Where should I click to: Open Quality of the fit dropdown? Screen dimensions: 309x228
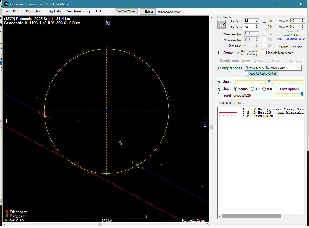pos(299,68)
